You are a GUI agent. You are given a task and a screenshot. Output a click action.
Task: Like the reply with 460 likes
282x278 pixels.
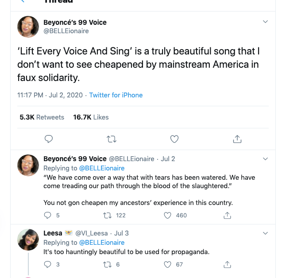[168, 216]
